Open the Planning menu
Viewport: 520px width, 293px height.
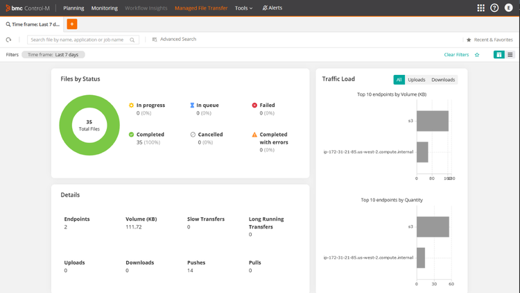tap(73, 8)
